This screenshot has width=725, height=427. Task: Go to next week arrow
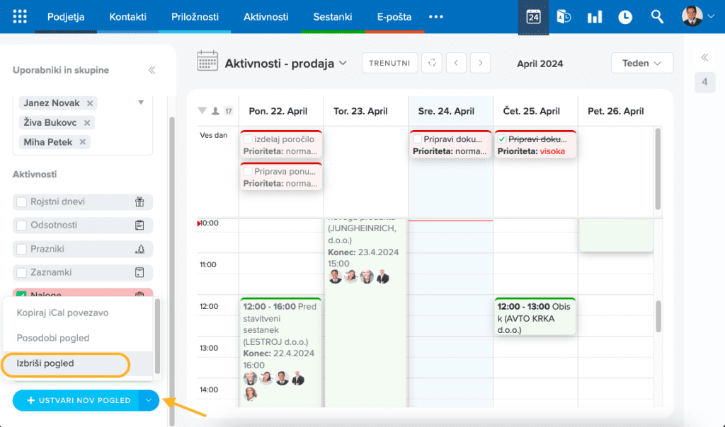(481, 63)
